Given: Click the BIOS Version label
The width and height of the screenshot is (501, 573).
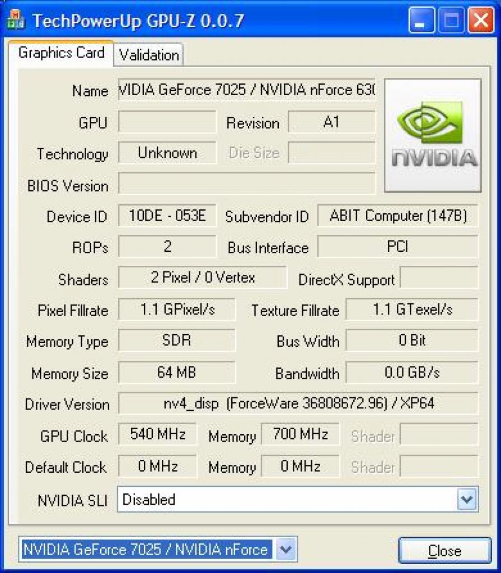Looking at the screenshot, I should [x=68, y=186].
